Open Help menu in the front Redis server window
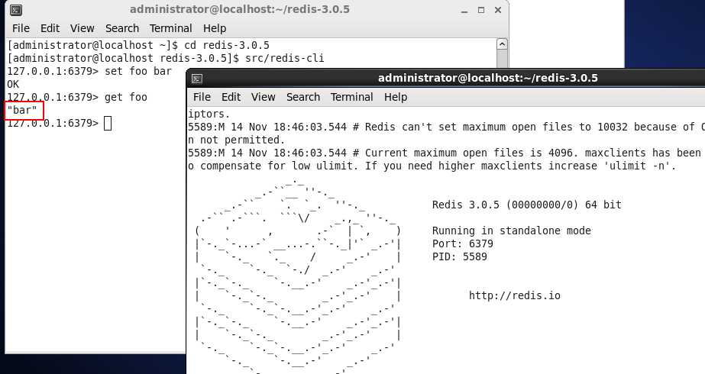Screen dimensions: 705x374 [x=396, y=97]
